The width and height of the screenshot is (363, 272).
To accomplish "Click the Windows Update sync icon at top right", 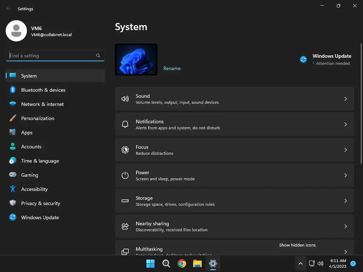I will (303, 59).
